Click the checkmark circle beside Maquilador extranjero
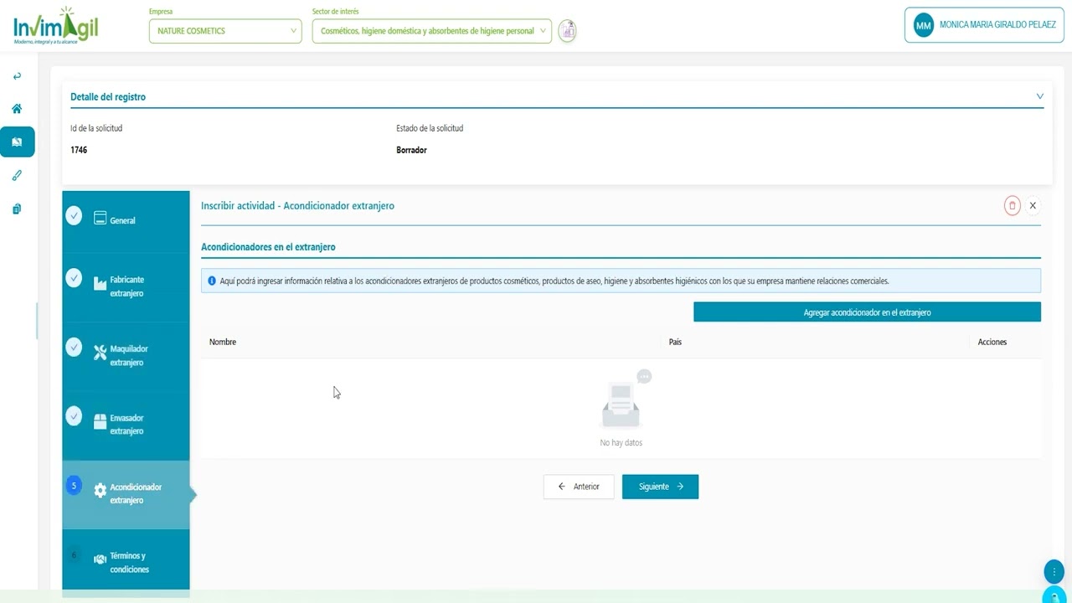The height and width of the screenshot is (603, 1072). point(74,347)
